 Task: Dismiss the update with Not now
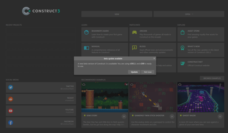click(x=148, y=72)
